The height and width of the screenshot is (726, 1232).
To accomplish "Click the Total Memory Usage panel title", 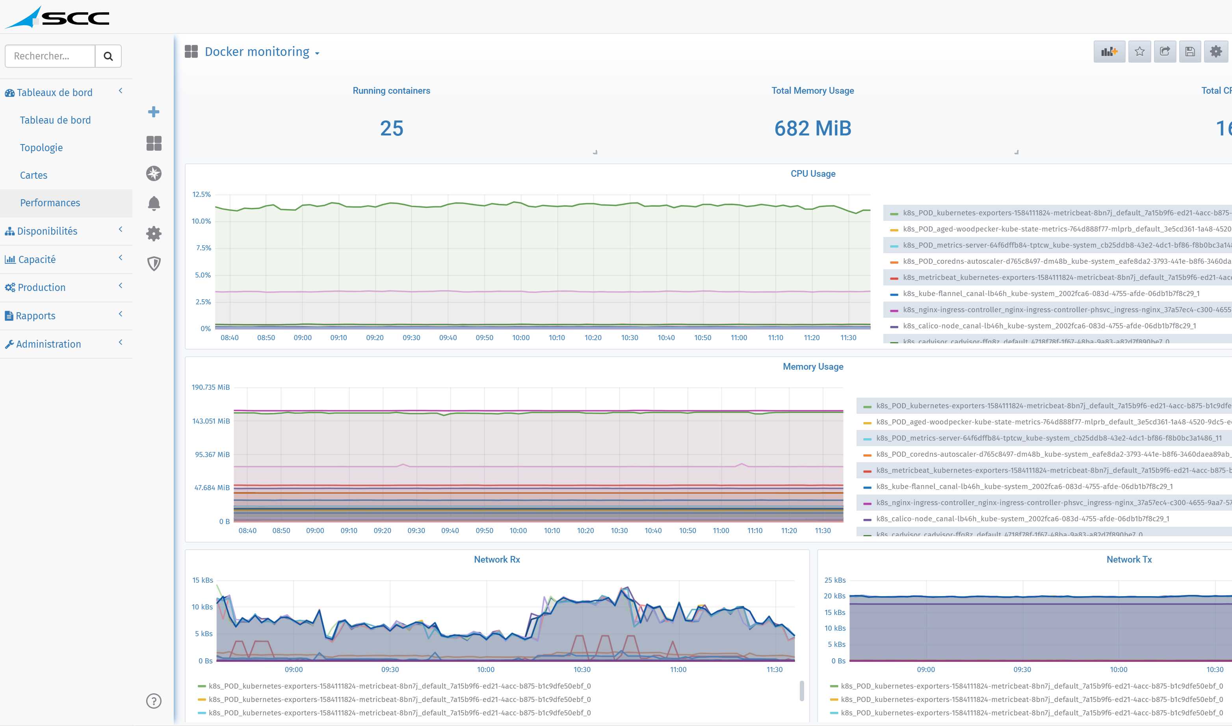I will pyautogui.click(x=813, y=91).
